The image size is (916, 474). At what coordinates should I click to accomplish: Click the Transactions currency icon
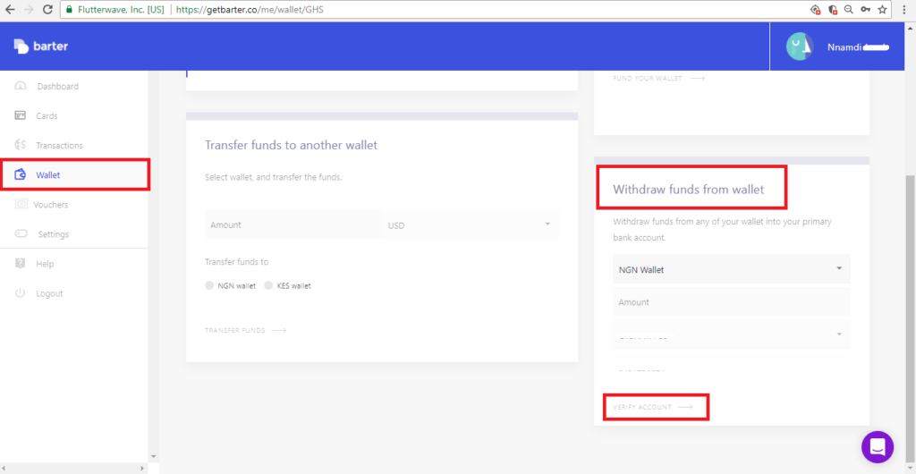21,145
